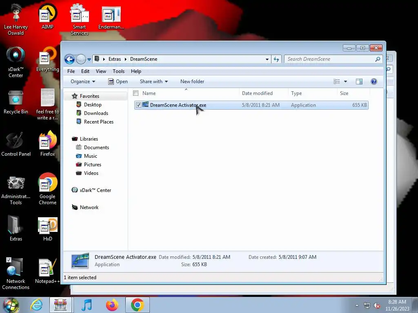418x313 pixels.
Task: Toggle the preview pane icon
Action: (x=359, y=82)
